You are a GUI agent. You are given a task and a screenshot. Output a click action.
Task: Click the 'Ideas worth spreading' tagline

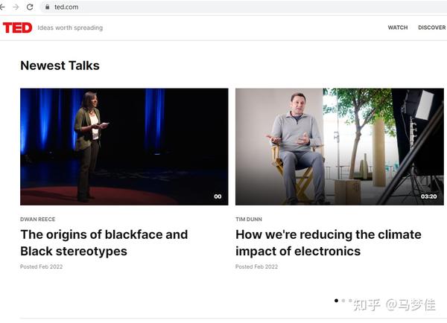click(x=70, y=28)
